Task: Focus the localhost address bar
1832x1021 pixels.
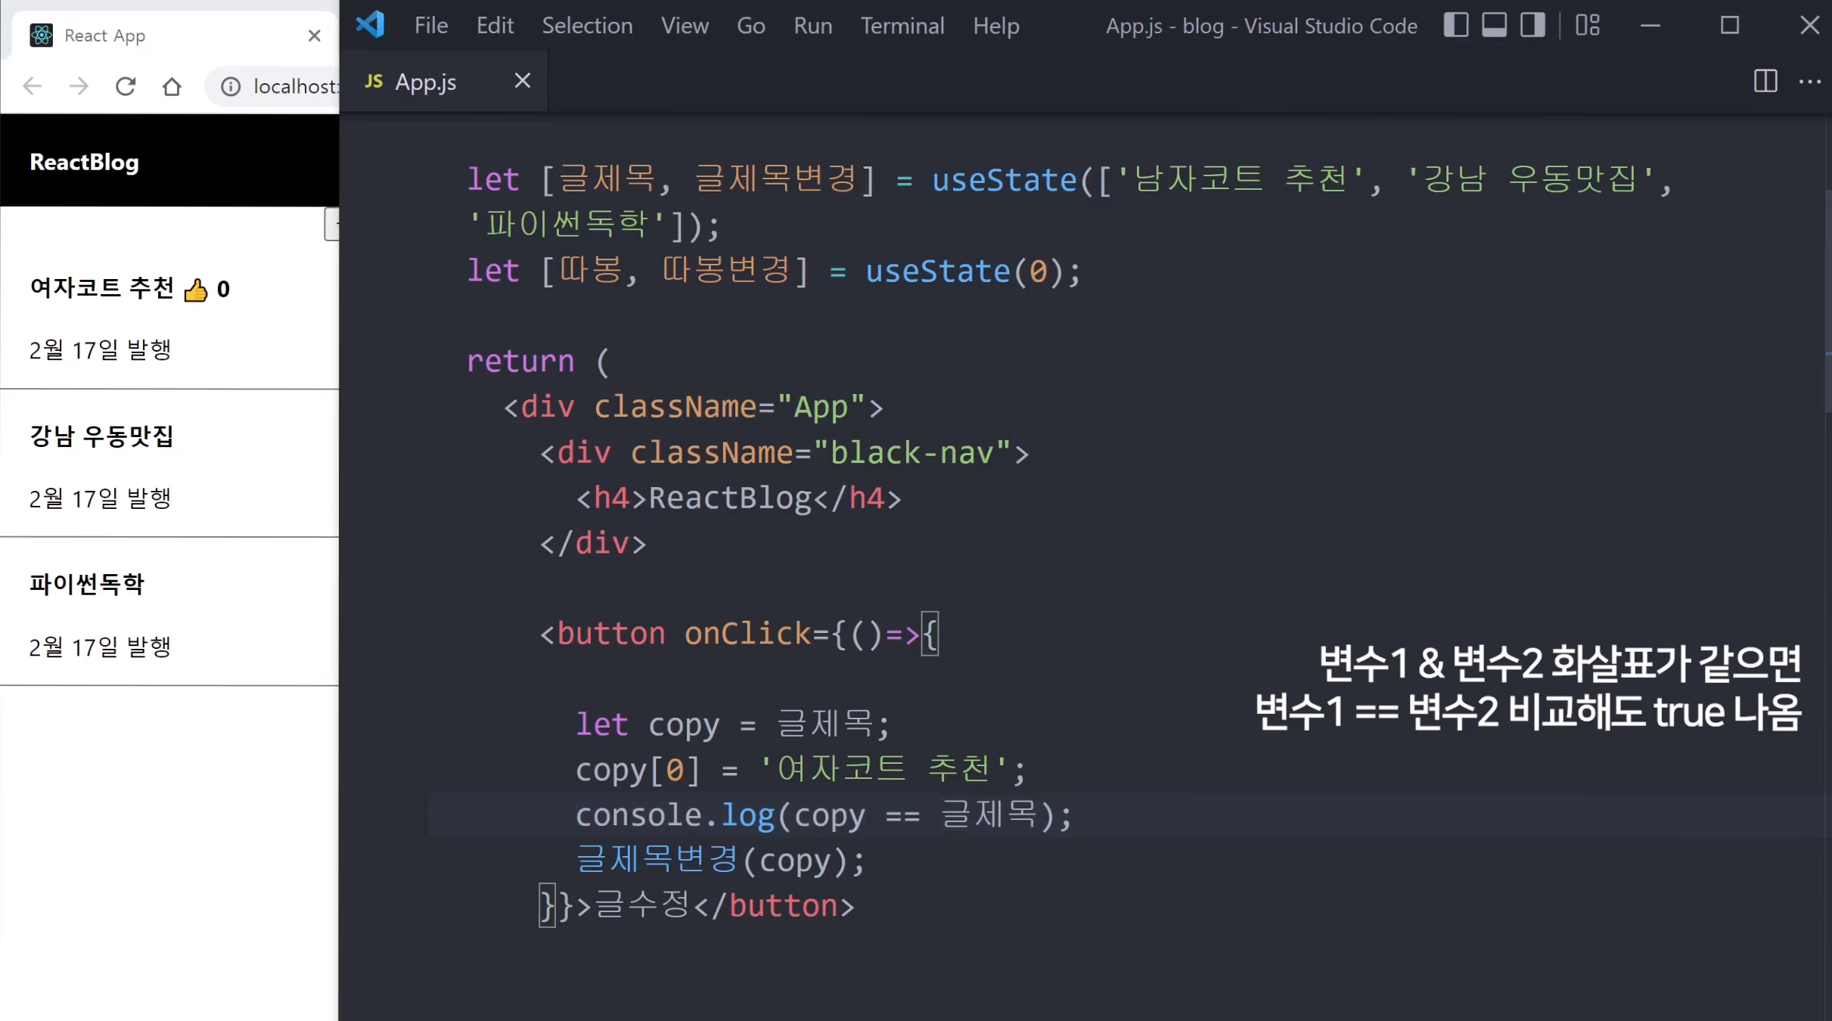Action: [x=294, y=86]
